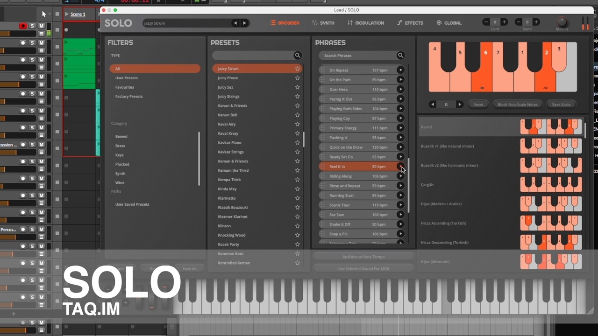Filter by Factory Presets type
This screenshot has height=336, width=598.
point(129,97)
